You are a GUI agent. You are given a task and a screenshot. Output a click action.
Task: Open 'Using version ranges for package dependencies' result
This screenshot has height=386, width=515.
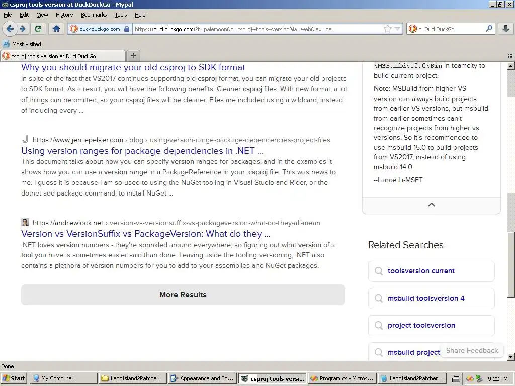pyautogui.click(x=142, y=151)
